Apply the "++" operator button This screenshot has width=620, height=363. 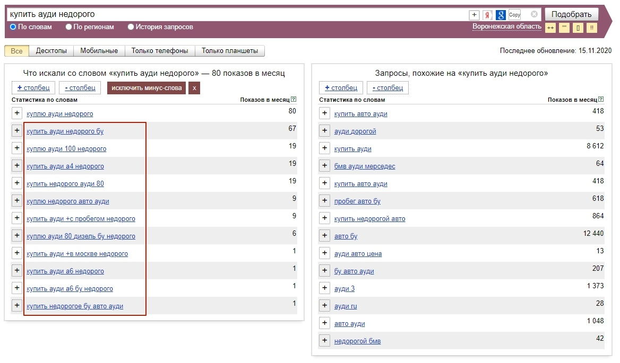click(x=550, y=28)
